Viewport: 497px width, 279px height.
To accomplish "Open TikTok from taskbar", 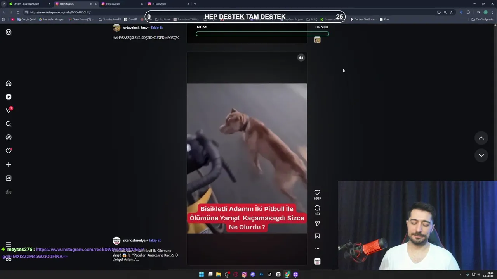I will tap(270, 274).
